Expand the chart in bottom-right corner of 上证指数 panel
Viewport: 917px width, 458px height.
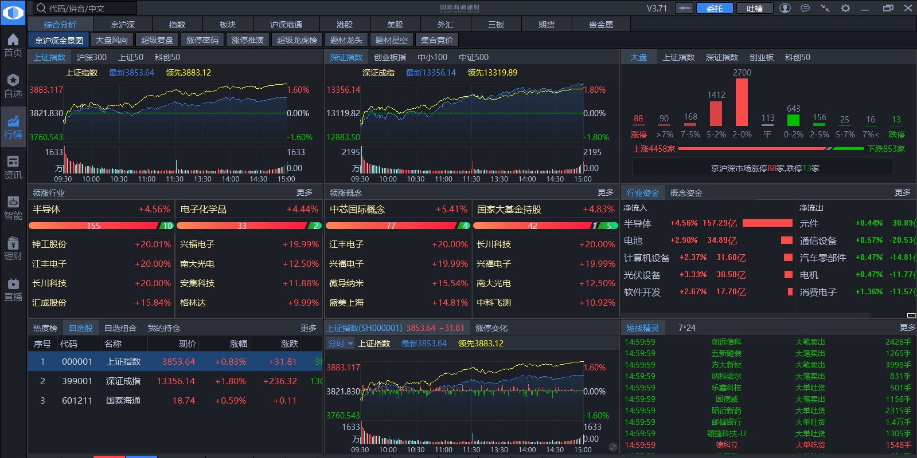pos(612,447)
